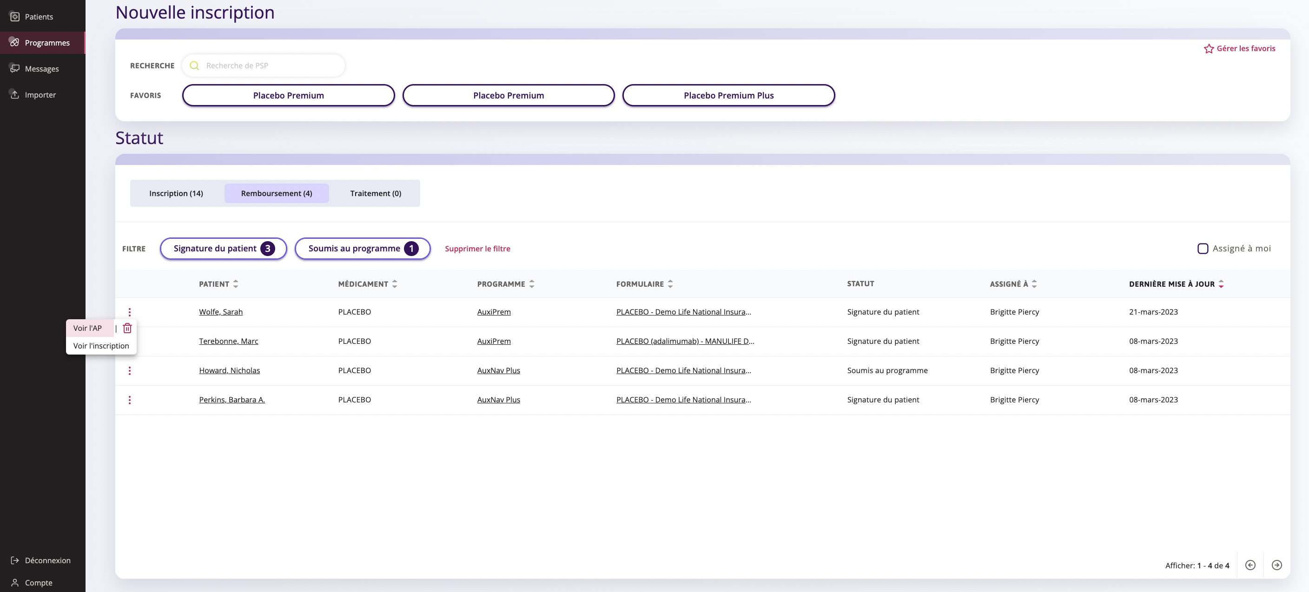Screen dimensions: 1309x592
Task: Open the PLACEBO (adalimumab) - MANULIFE form
Action: (x=685, y=341)
